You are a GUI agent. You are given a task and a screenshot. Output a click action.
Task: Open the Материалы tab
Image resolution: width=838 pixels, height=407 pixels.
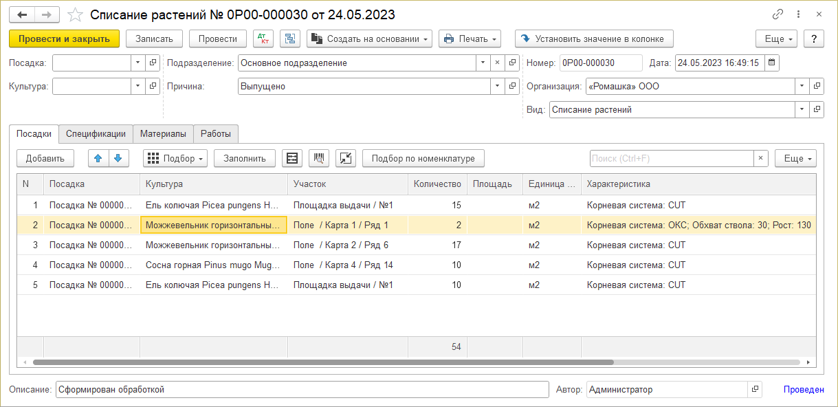click(x=163, y=133)
